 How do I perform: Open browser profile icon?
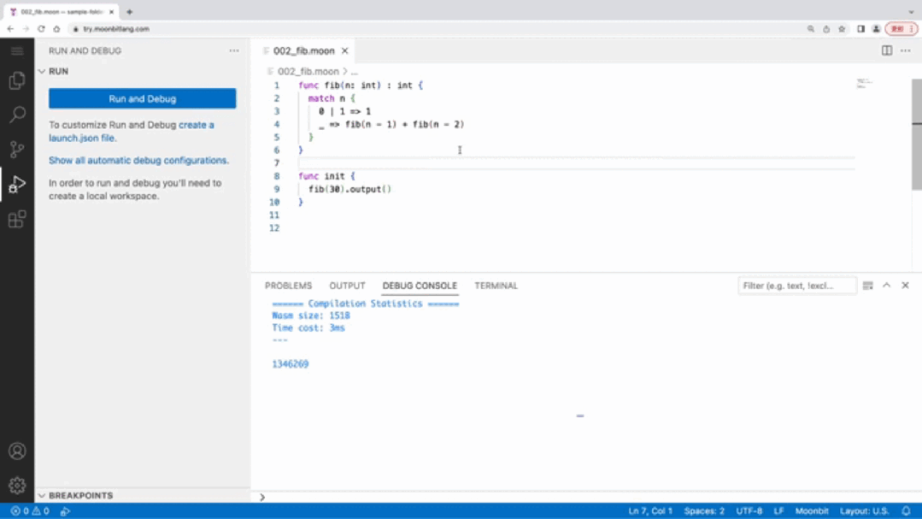click(876, 29)
